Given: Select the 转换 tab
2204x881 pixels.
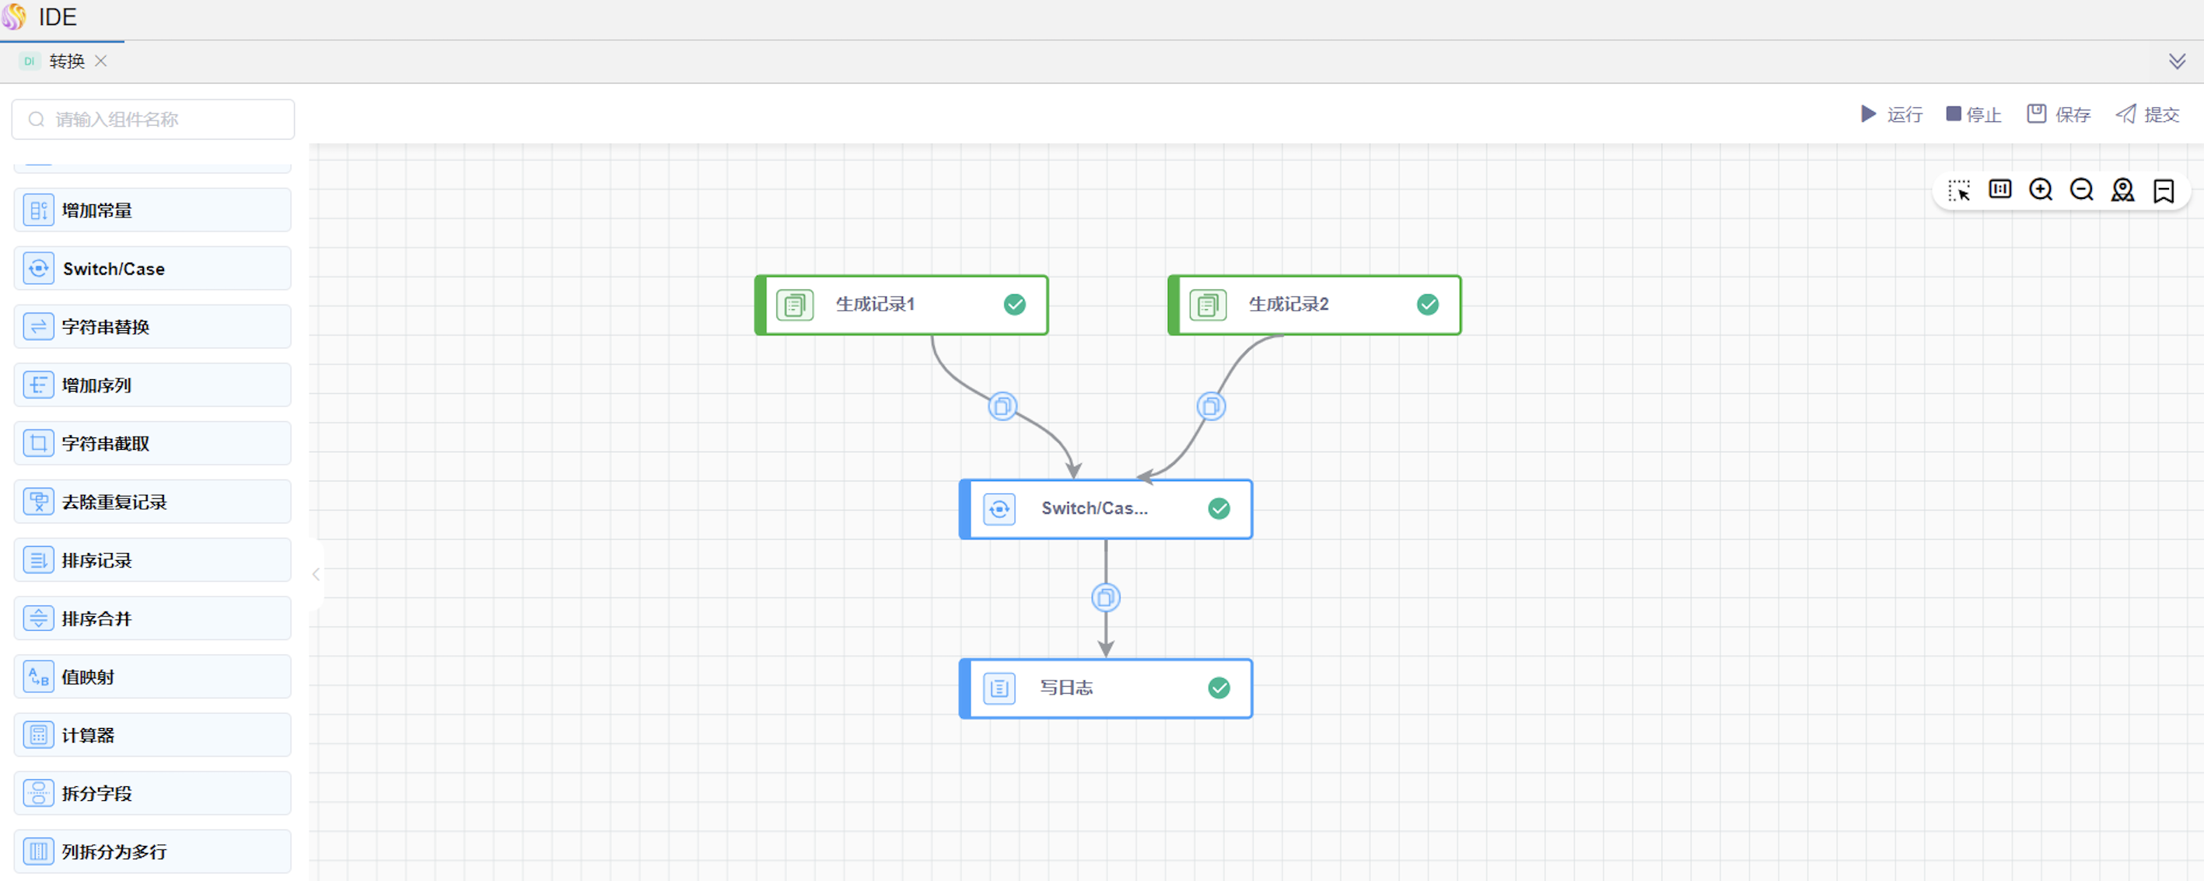Looking at the screenshot, I should click(66, 61).
